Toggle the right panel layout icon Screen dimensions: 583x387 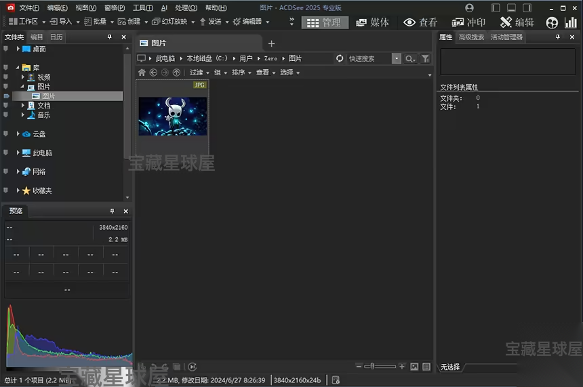click(527, 8)
